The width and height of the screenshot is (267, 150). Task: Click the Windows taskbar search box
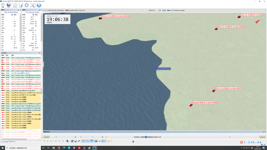click(x=23, y=148)
